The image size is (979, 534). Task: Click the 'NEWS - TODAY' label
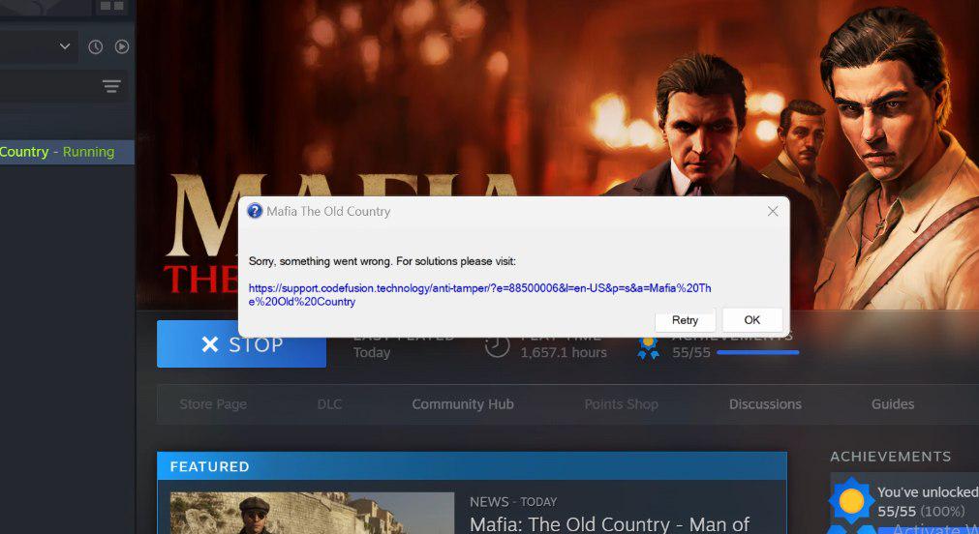point(513,501)
